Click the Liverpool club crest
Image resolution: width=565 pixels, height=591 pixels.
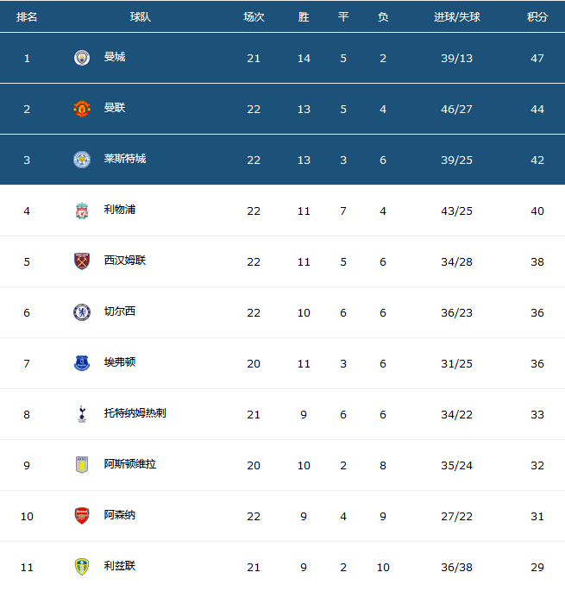(82, 211)
